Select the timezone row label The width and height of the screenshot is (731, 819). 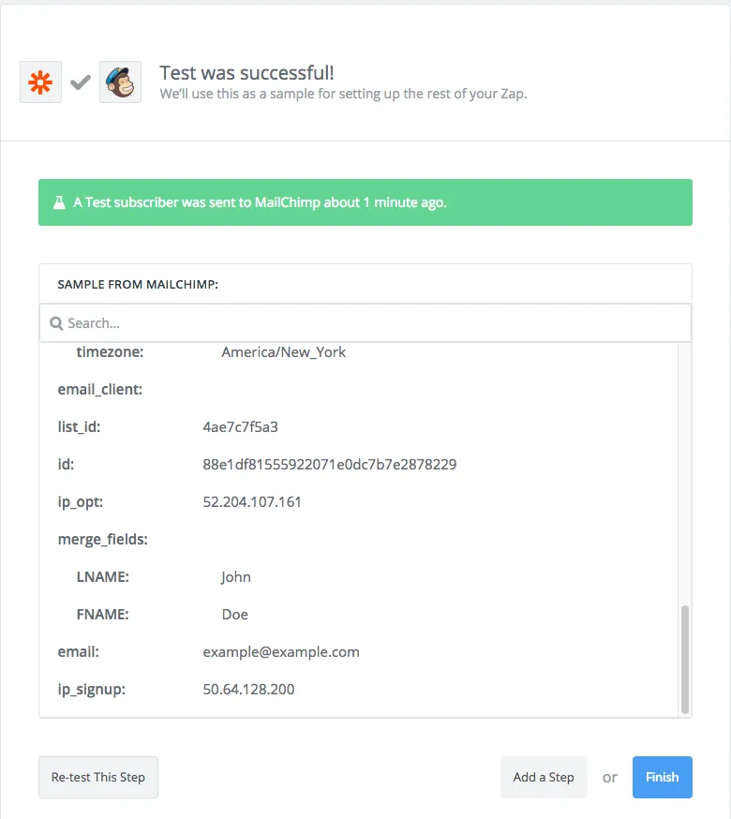(x=110, y=352)
